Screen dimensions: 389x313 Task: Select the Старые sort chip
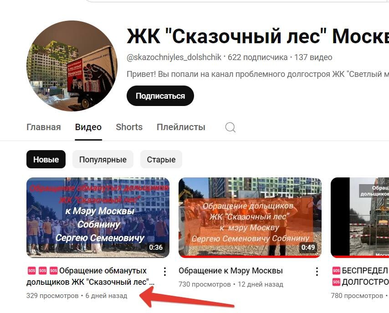[x=161, y=159]
